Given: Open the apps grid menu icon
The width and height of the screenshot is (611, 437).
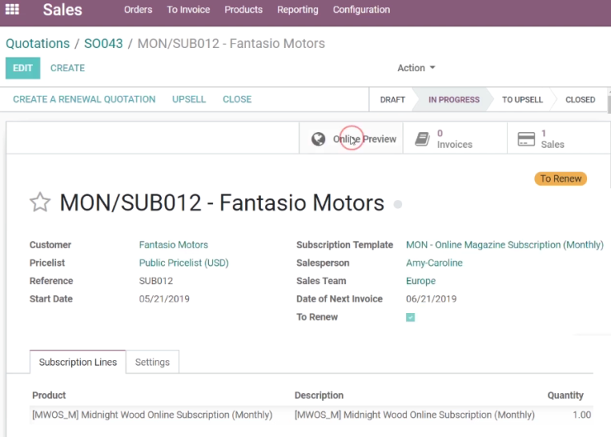Looking at the screenshot, I should coord(12,9).
